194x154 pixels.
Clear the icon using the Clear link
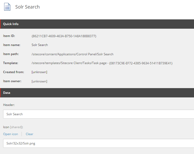point(30,134)
